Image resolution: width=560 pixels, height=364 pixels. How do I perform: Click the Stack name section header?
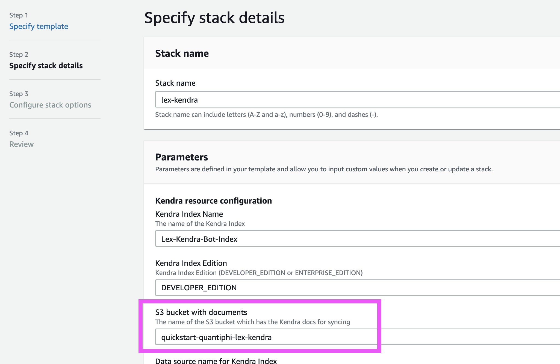pos(182,53)
